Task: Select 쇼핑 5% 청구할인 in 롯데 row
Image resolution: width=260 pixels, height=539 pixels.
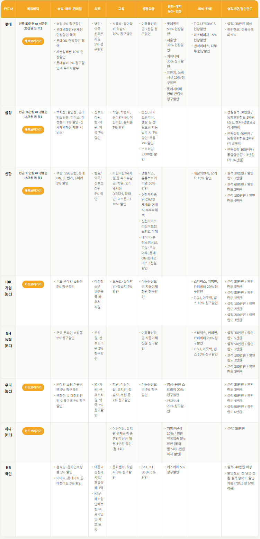Action: [x=69, y=24]
